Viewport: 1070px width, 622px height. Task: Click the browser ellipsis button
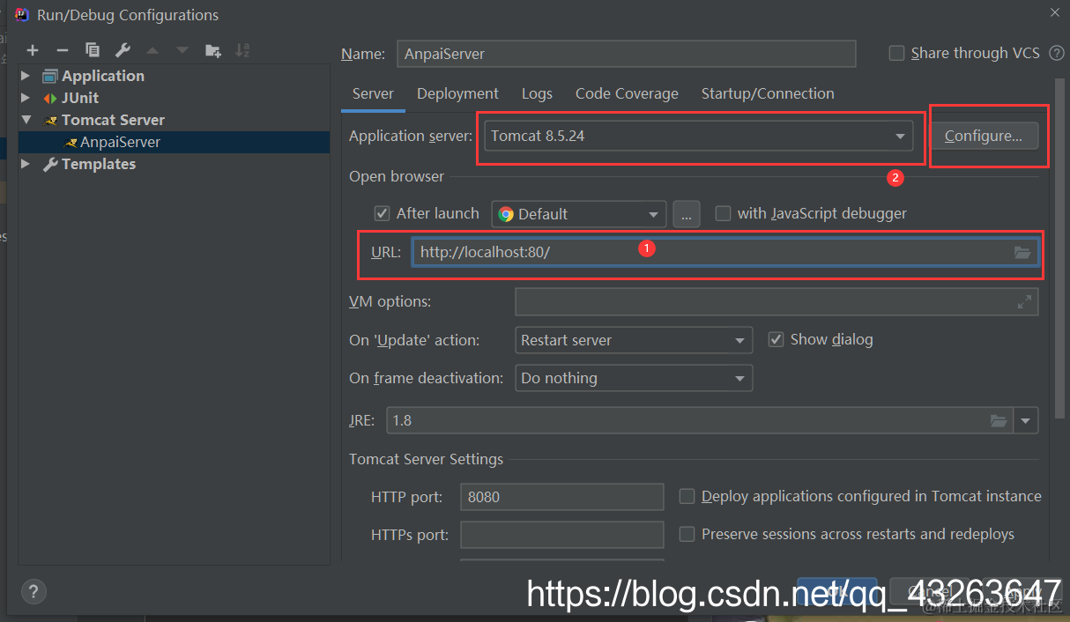tap(687, 214)
